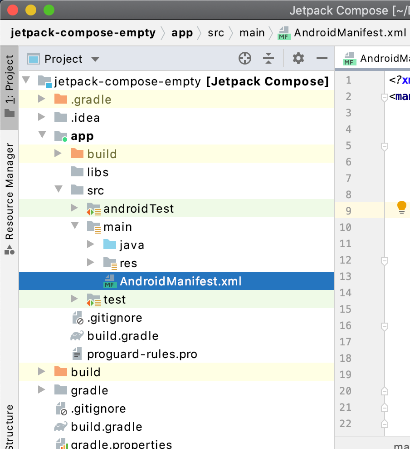Click the ignore-file icon beside app .gitignore

click(x=78, y=318)
